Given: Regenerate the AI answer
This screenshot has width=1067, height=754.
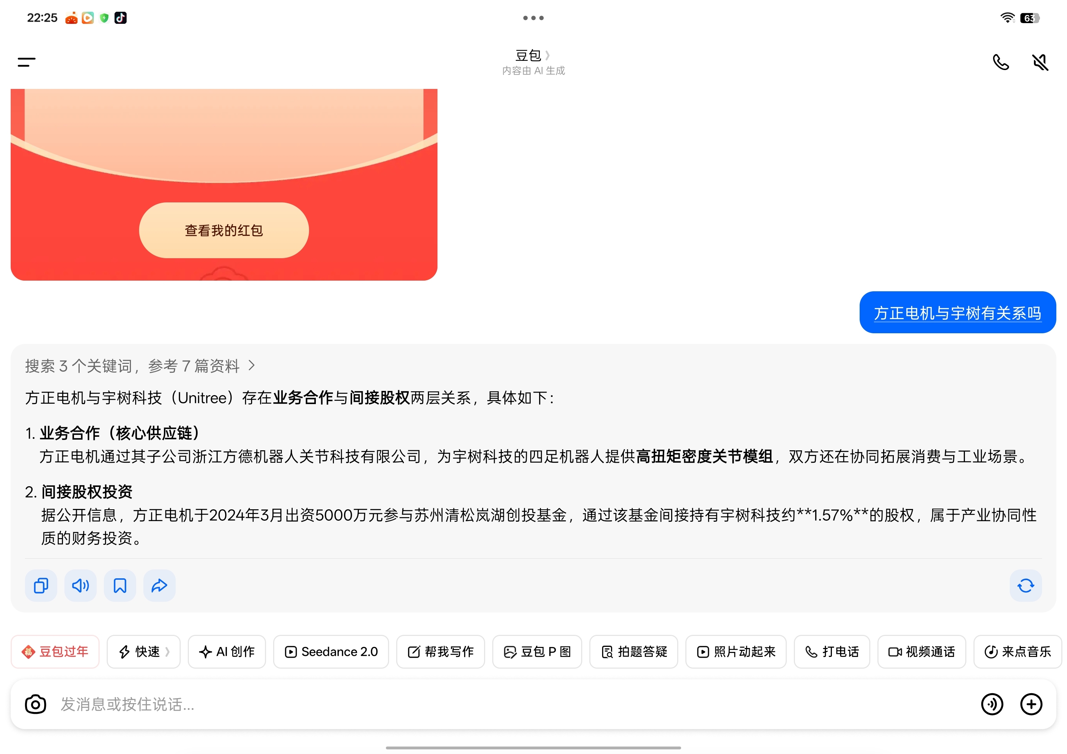Looking at the screenshot, I should (x=1025, y=585).
